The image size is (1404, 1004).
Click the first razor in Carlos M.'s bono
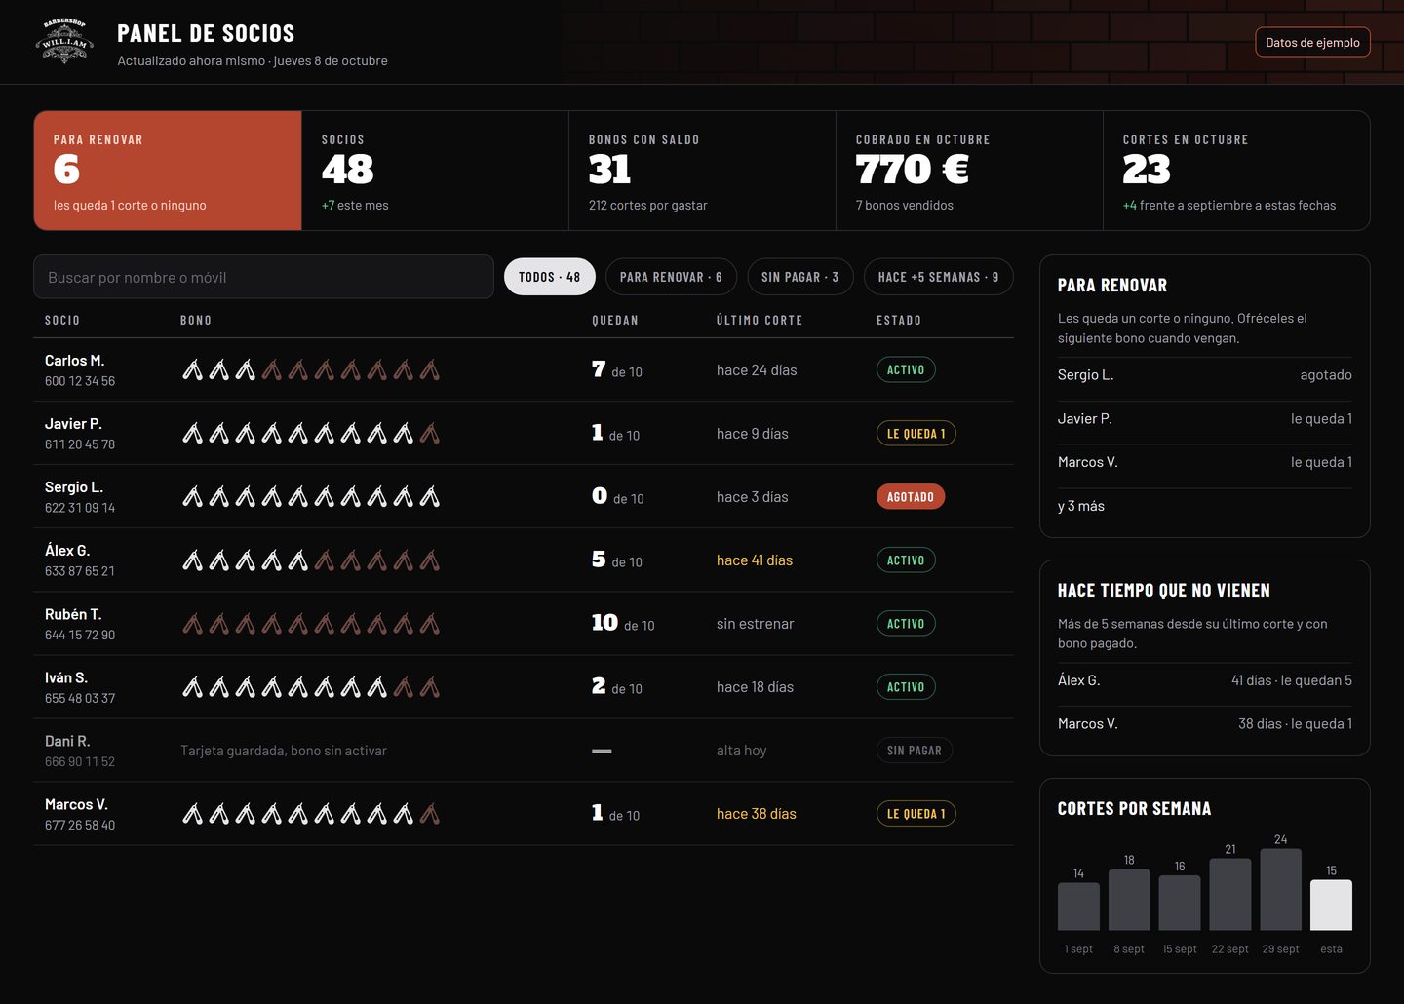[193, 370]
